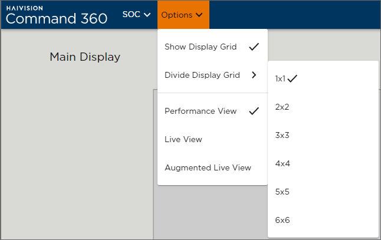Click the checkmark beside Performance View

pyautogui.click(x=254, y=111)
